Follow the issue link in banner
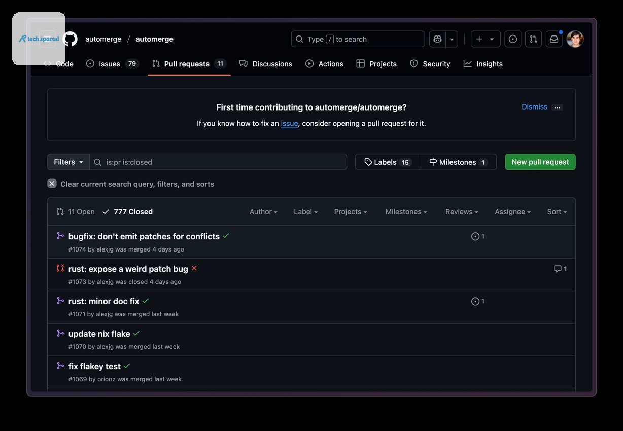The image size is (623, 431). (x=289, y=123)
